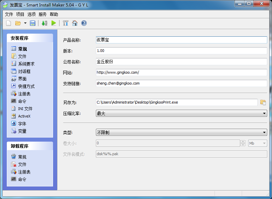Click the 产品名称 input field
272x199 pixels.
[x=182, y=40]
